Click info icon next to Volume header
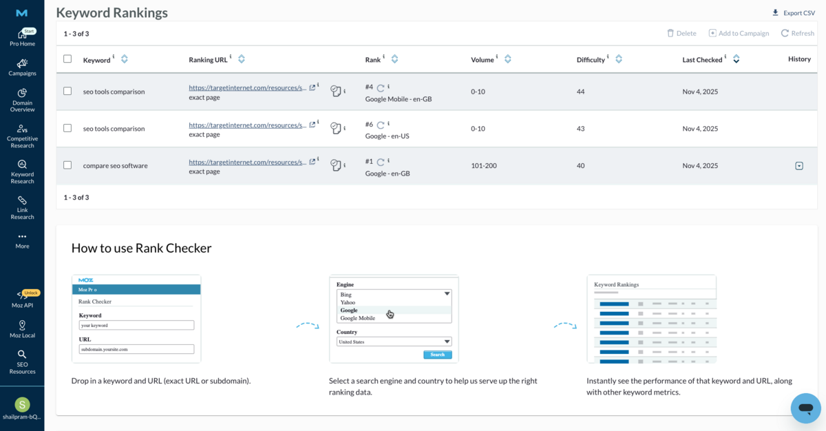Screen dimensions: 826x431 497,57
